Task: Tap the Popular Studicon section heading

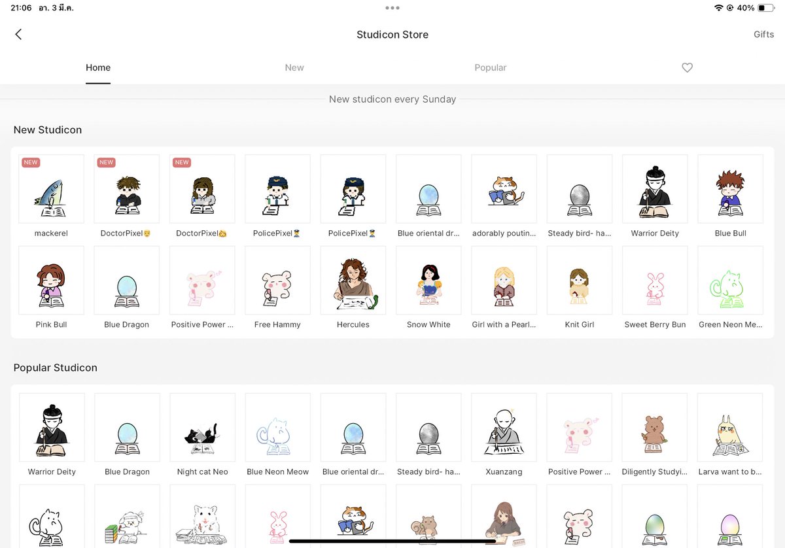Action: pos(56,368)
